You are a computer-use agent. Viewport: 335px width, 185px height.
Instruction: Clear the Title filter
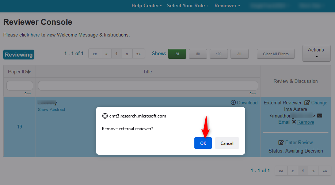pyautogui.click(x=253, y=93)
